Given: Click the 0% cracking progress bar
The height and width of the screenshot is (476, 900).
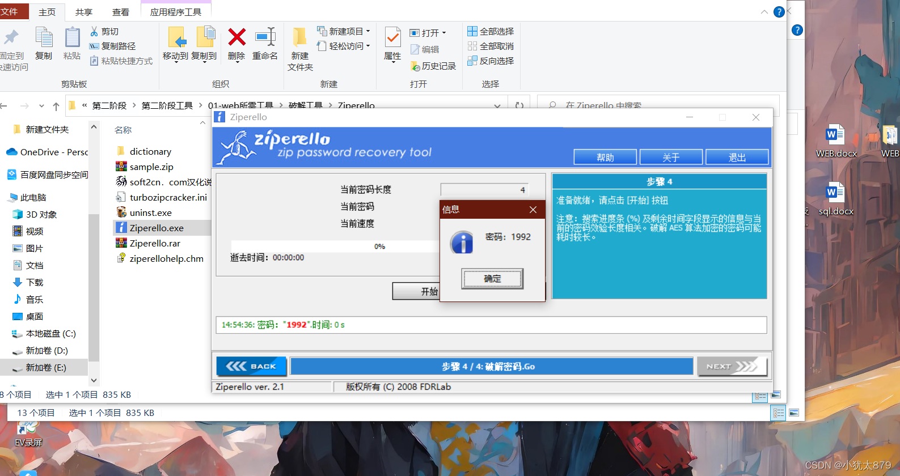Looking at the screenshot, I should tap(335, 246).
